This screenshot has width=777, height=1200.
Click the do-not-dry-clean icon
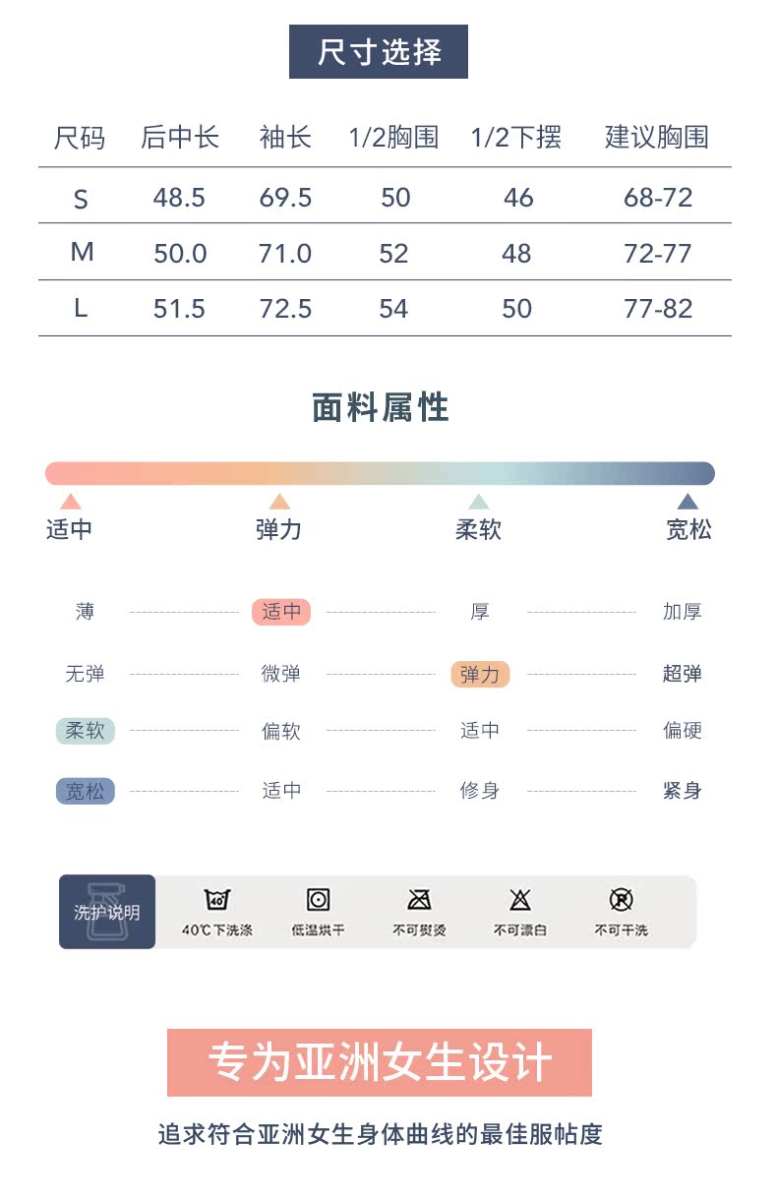tap(621, 899)
